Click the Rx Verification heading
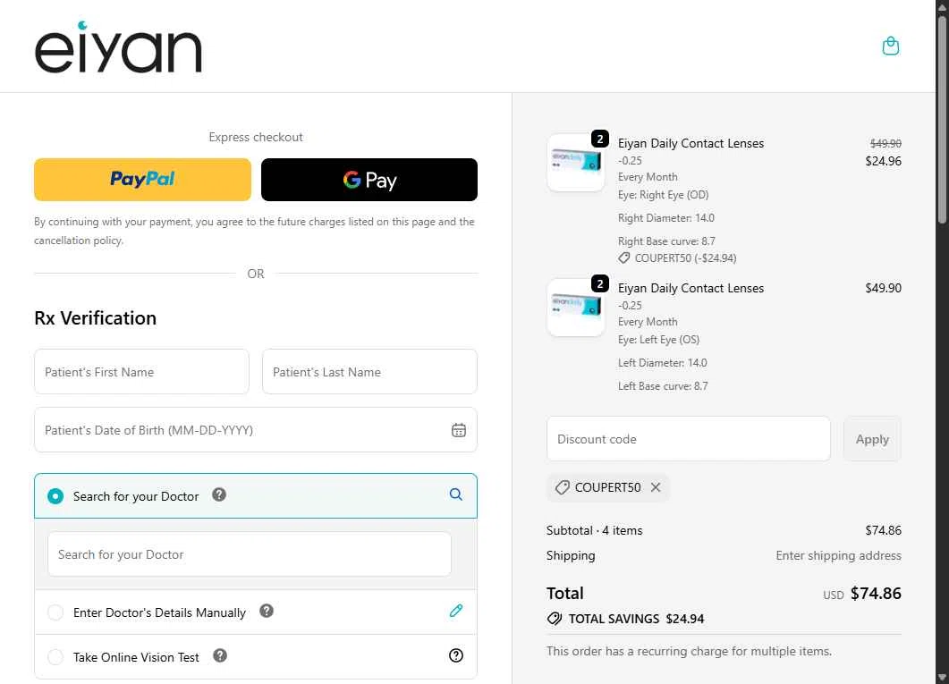Screen dimensions: 949x684 [96, 318]
